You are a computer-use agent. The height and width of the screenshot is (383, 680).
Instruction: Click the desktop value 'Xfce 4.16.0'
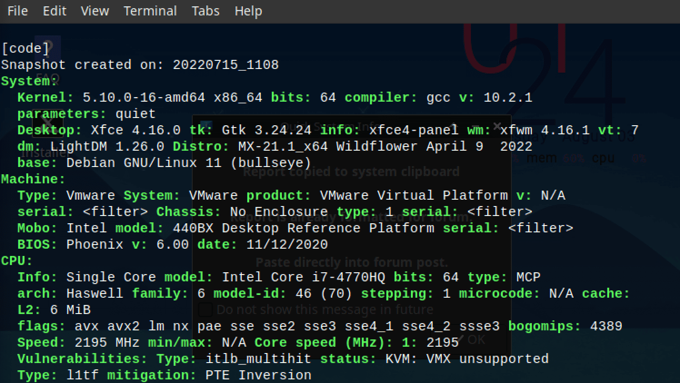[x=135, y=130]
